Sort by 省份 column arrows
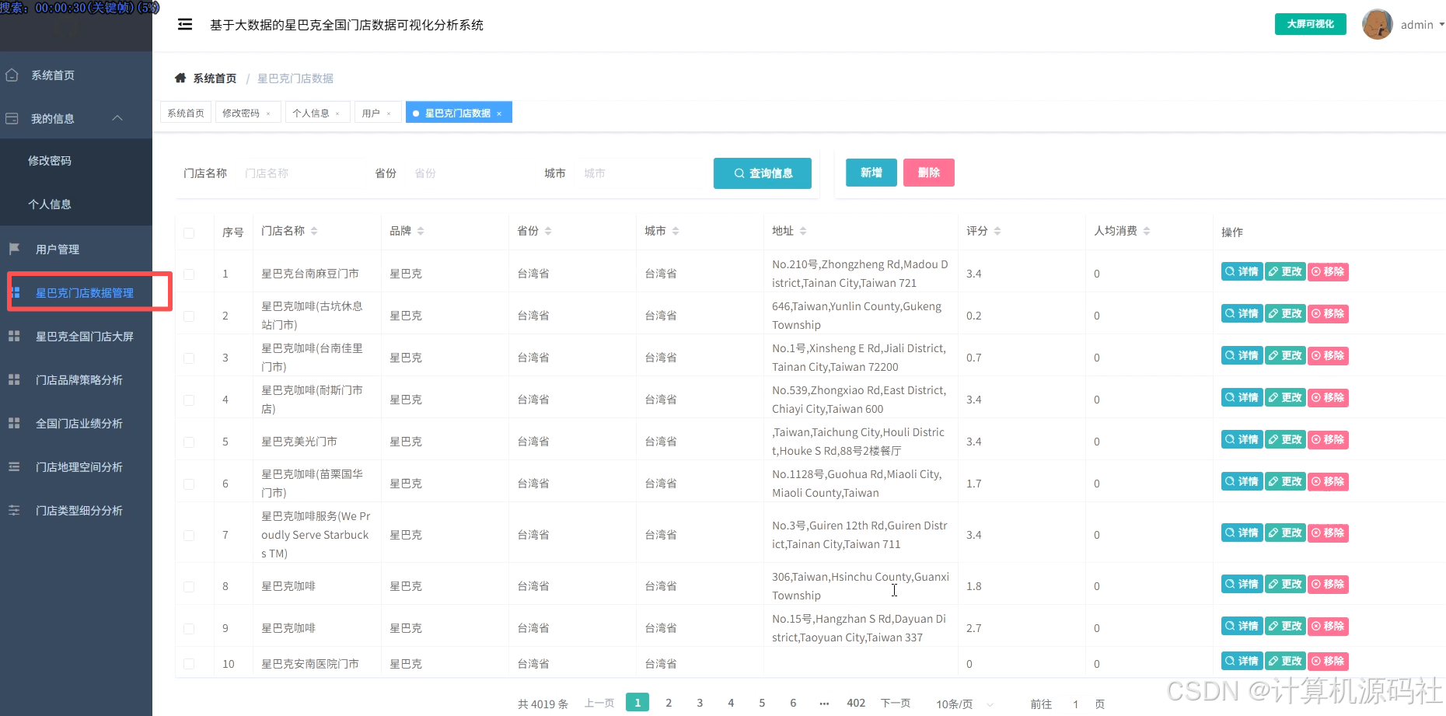The width and height of the screenshot is (1446, 716). coord(548,231)
